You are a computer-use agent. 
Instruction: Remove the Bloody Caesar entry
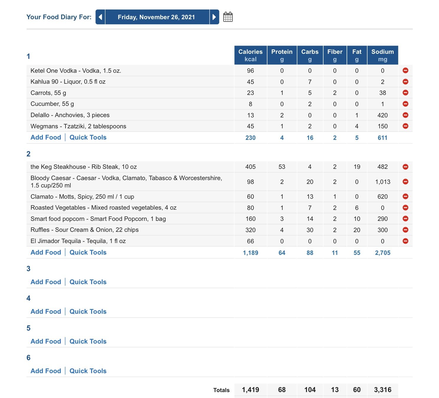405,182
